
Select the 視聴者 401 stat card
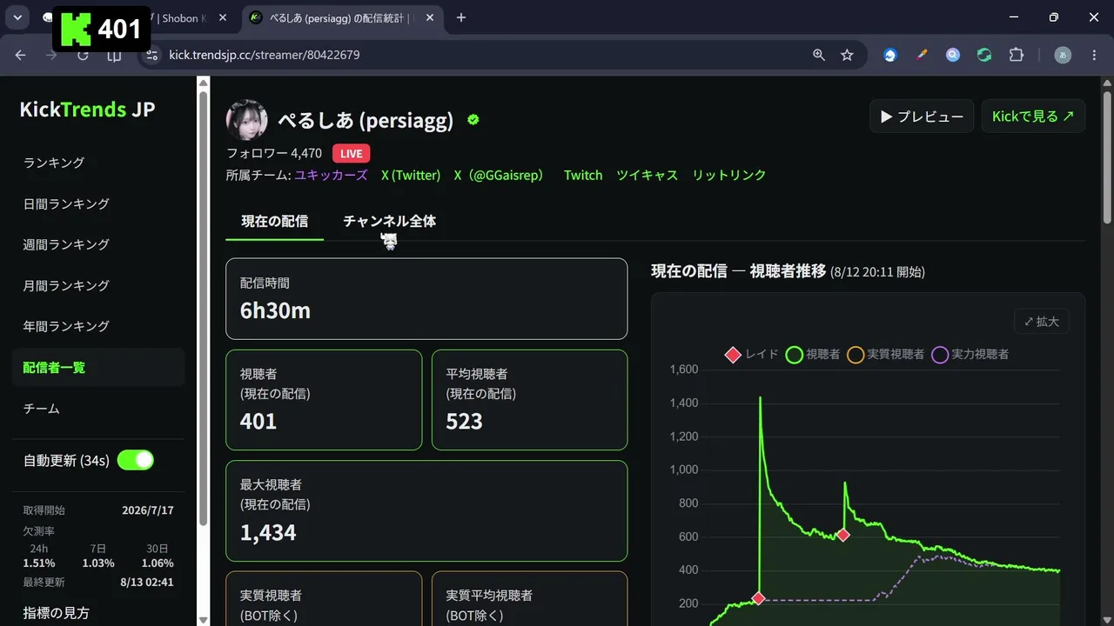(324, 400)
